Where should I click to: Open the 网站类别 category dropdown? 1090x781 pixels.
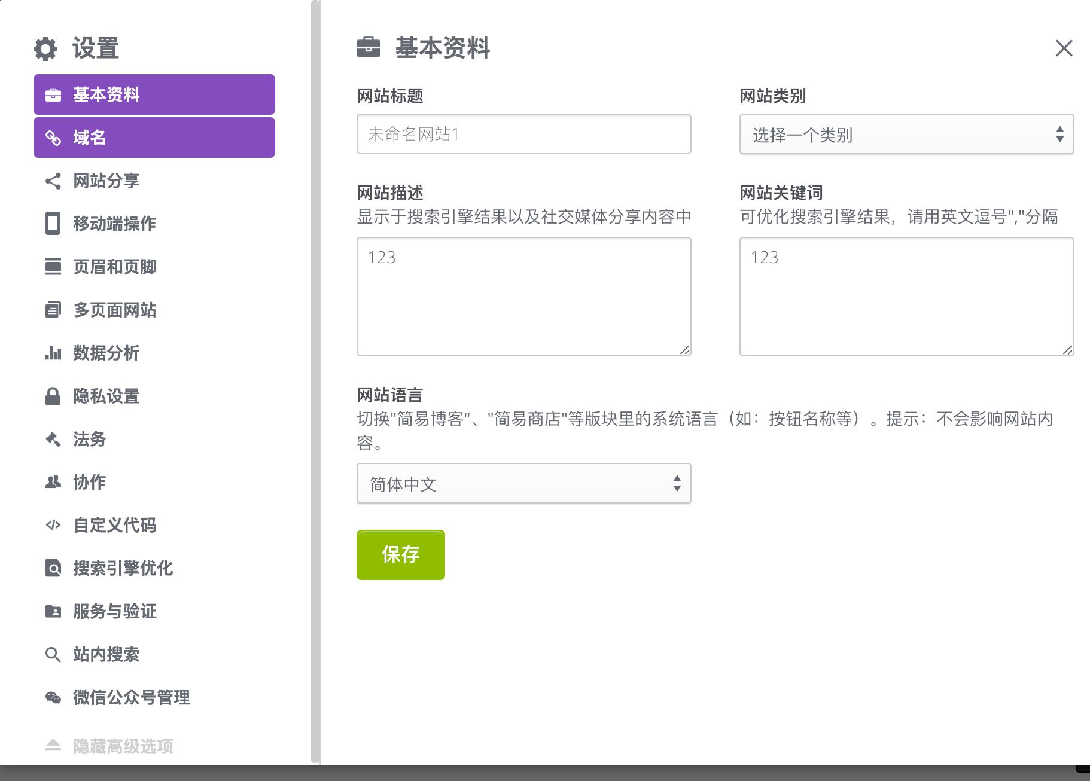point(906,135)
